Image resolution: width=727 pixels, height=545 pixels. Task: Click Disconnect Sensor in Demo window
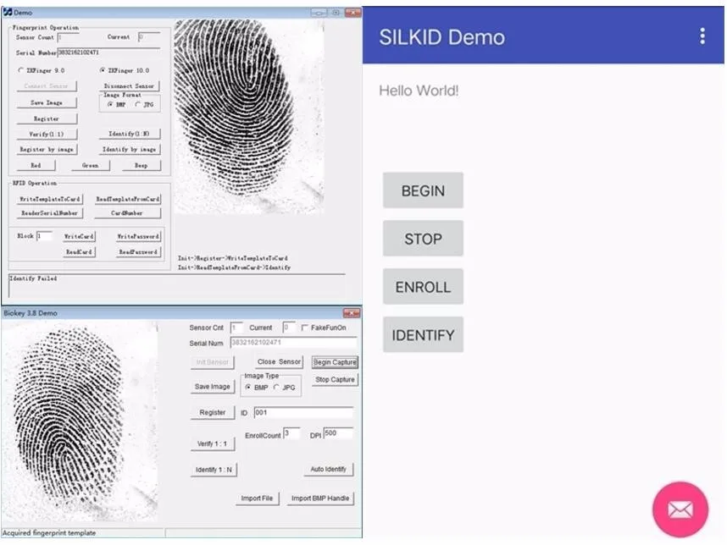[130, 86]
